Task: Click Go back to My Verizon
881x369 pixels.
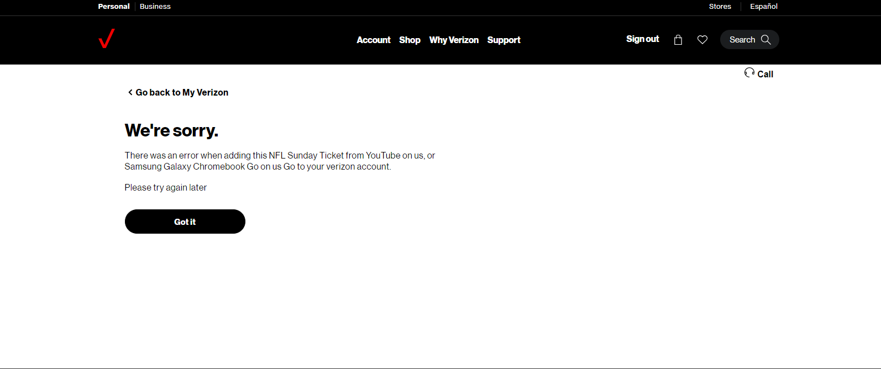Action: (182, 92)
